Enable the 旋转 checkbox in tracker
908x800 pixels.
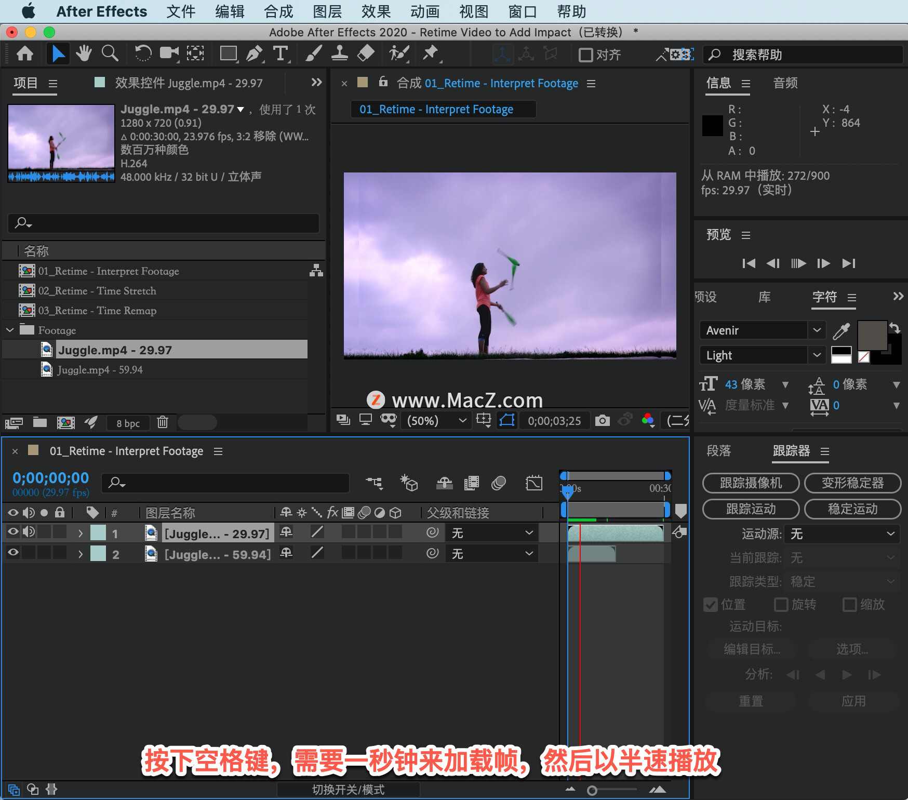(781, 605)
